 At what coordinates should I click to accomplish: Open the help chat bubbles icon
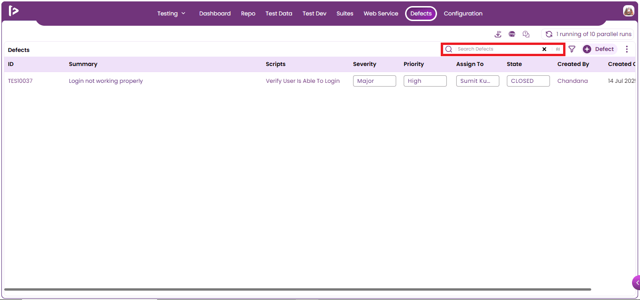tap(526, 34)
